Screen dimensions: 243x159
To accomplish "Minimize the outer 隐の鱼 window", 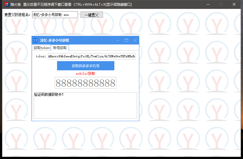I will click(x=208, y=4).
